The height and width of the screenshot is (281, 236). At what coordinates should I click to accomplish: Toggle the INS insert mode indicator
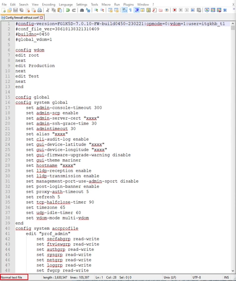227,277
